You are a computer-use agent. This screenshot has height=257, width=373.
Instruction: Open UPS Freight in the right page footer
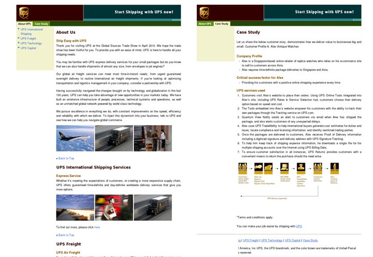[251, 240]
